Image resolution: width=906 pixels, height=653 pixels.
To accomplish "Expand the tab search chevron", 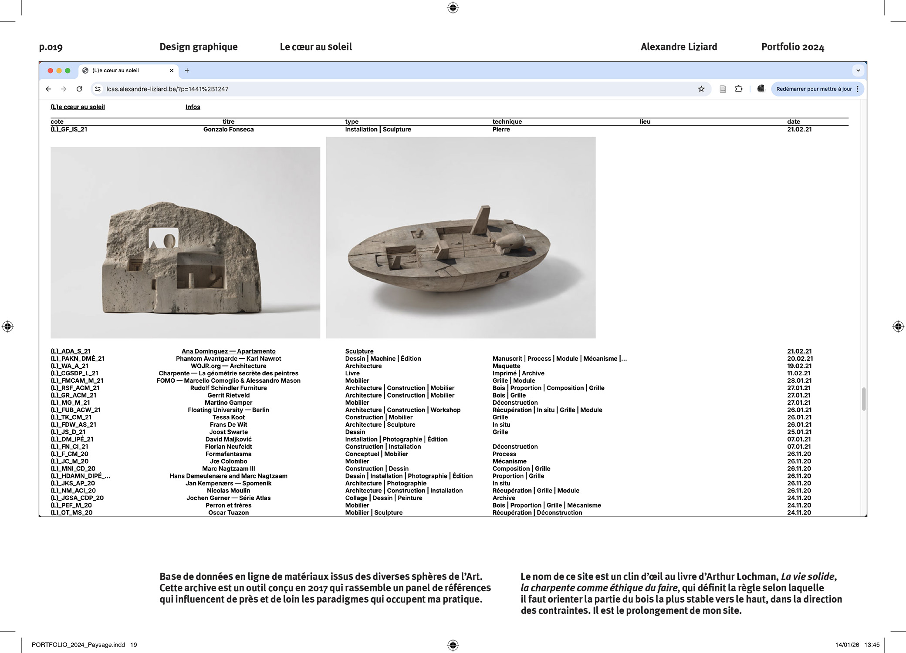I will (858, 71).
